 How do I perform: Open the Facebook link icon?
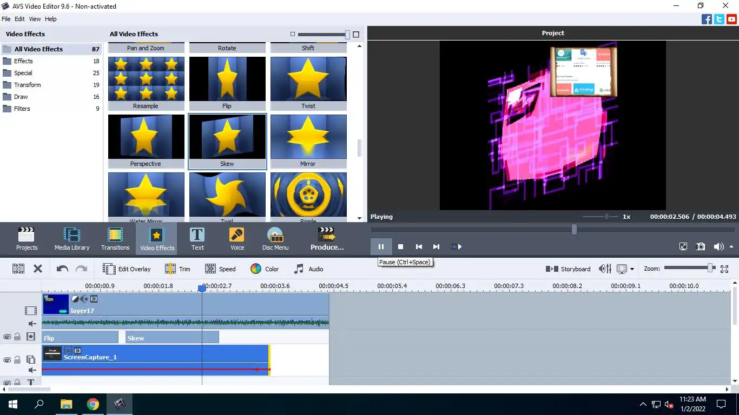707,19
